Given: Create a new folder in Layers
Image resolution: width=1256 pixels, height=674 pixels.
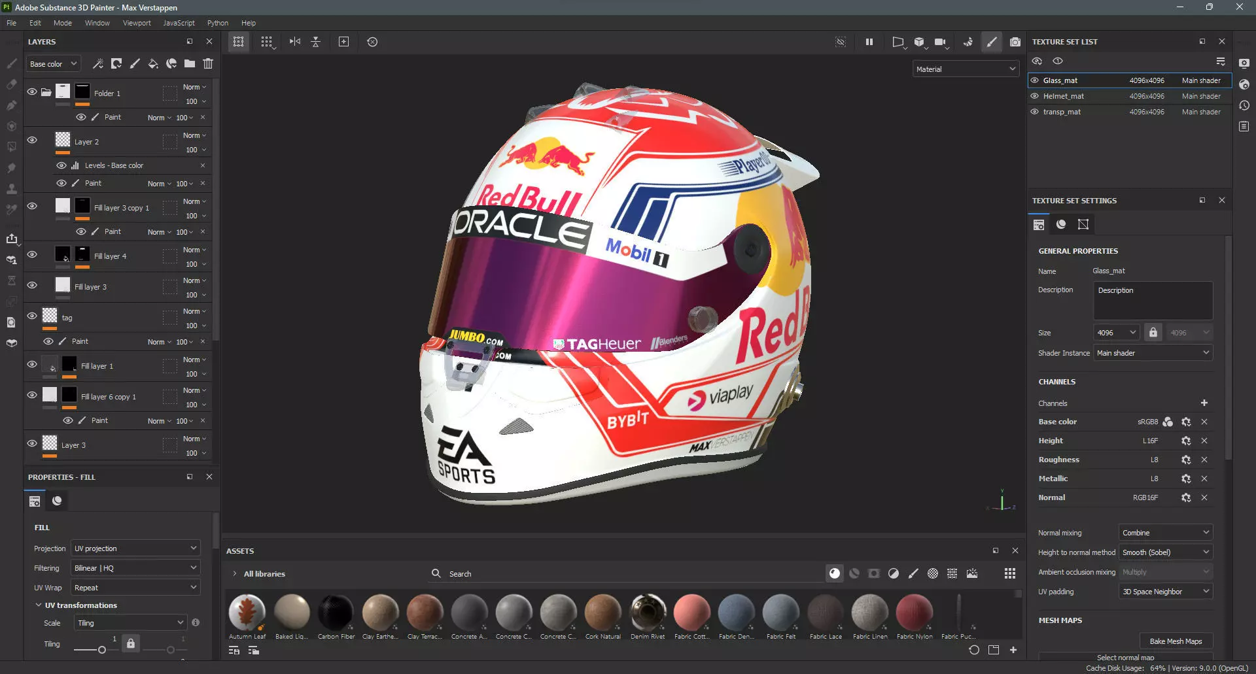Looking at the screenshot, I should coord(190,63).
